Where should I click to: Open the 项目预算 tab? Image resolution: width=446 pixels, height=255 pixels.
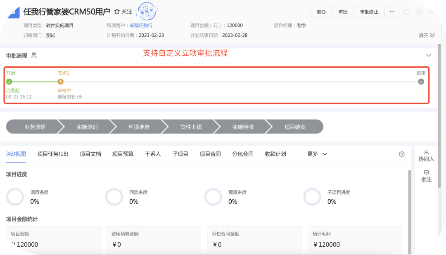[x=123, y=154]
